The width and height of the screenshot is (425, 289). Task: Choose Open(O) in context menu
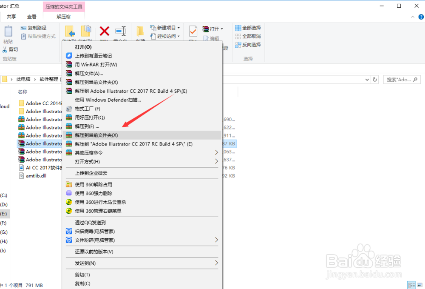142,47
